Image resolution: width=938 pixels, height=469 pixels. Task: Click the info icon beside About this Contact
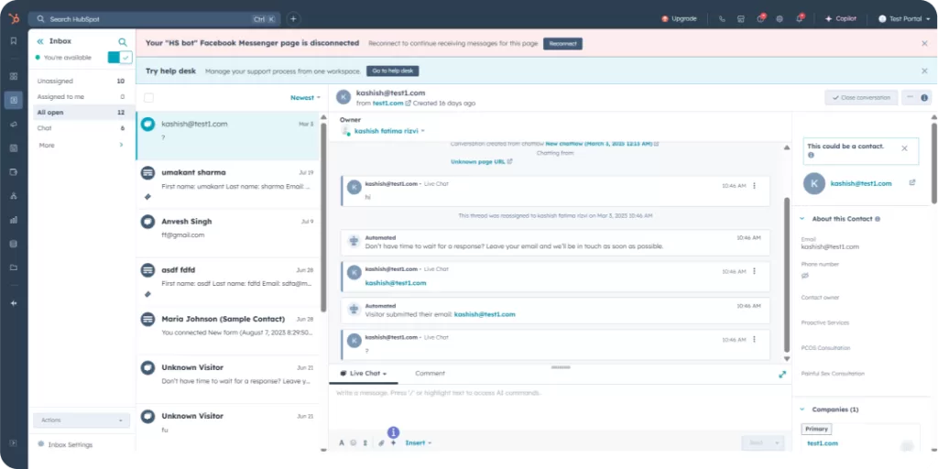[x=878, y=219]
